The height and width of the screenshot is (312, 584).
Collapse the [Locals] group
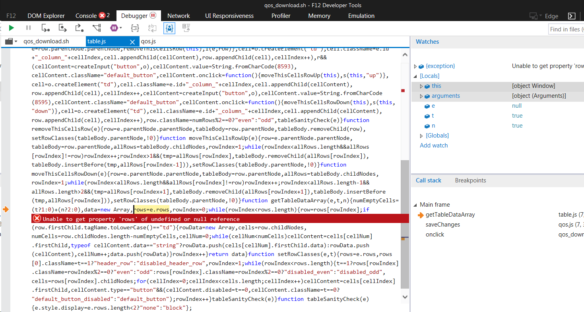pyautogui.click(x=416, y=76)
